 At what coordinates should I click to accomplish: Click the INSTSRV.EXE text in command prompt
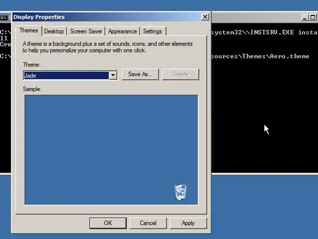[272, 32]
